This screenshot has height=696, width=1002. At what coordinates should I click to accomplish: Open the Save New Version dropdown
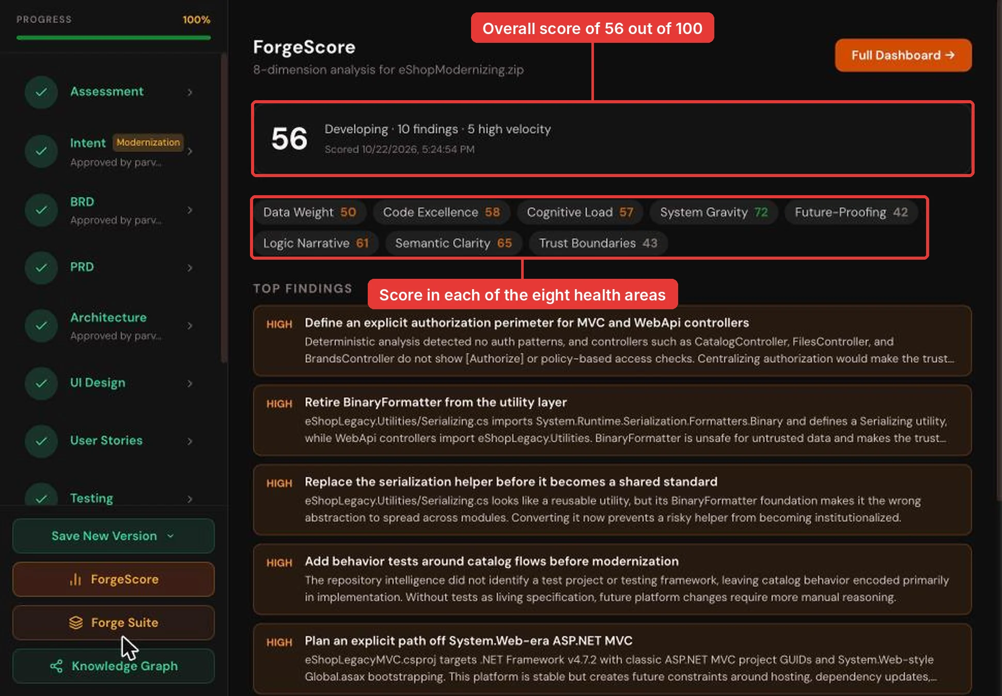[x=114, y=536]
